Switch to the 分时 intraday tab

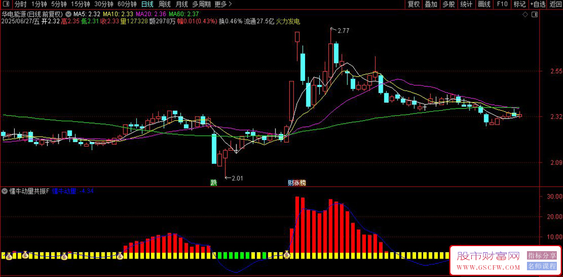pyautogui.click(x=20, y=4)
